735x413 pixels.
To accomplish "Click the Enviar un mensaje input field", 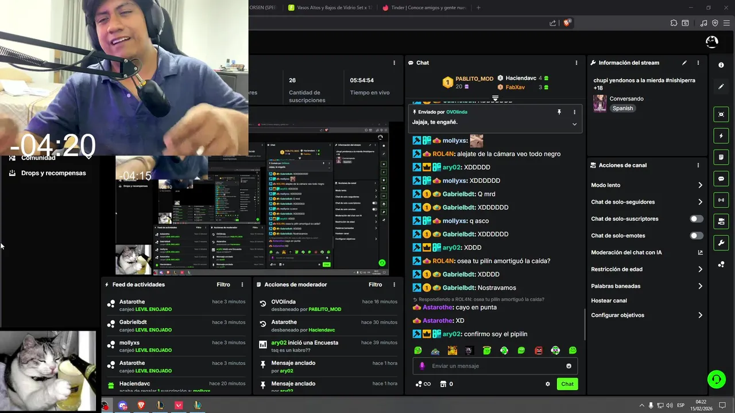I will click(495, 366).
